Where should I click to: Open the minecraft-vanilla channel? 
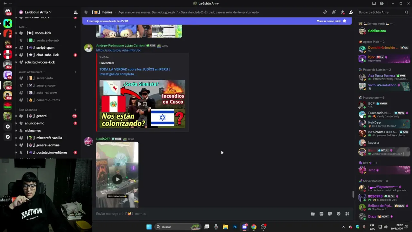click(48, 138)
